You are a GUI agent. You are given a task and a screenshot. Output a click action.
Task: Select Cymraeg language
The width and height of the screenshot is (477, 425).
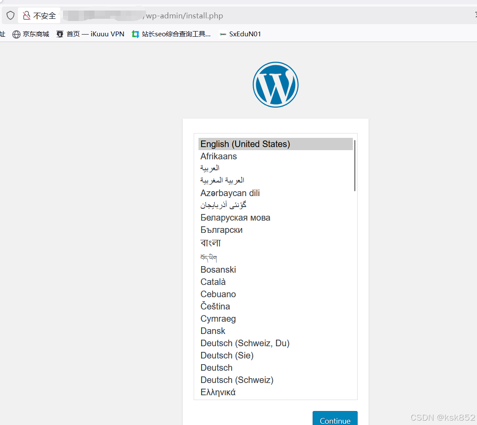tap(275, 319)
